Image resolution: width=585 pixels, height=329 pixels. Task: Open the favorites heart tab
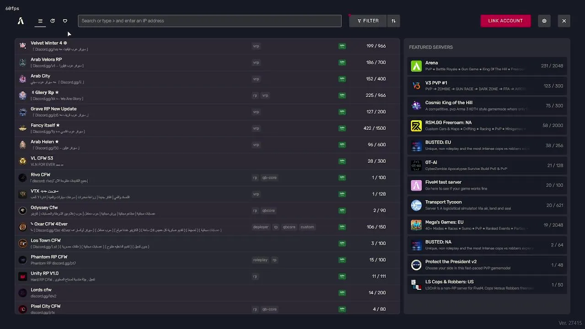click(65, 21)
